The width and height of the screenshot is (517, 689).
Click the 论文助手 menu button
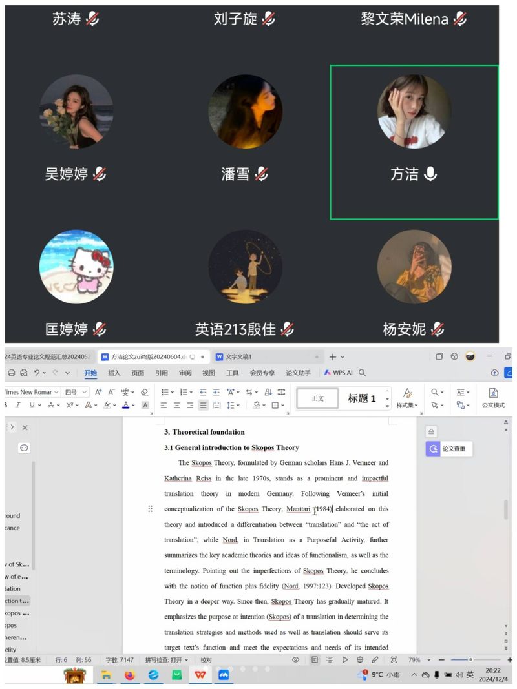298,373
